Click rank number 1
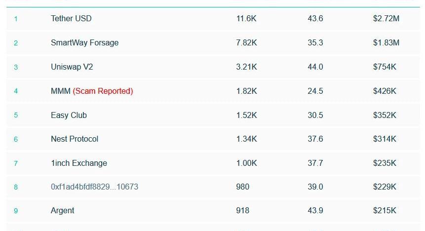The image size is (425, 231). 16,19
